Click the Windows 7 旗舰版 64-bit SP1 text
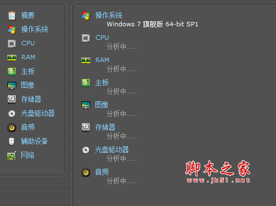 pyautogui.click(x=153, y=24)
